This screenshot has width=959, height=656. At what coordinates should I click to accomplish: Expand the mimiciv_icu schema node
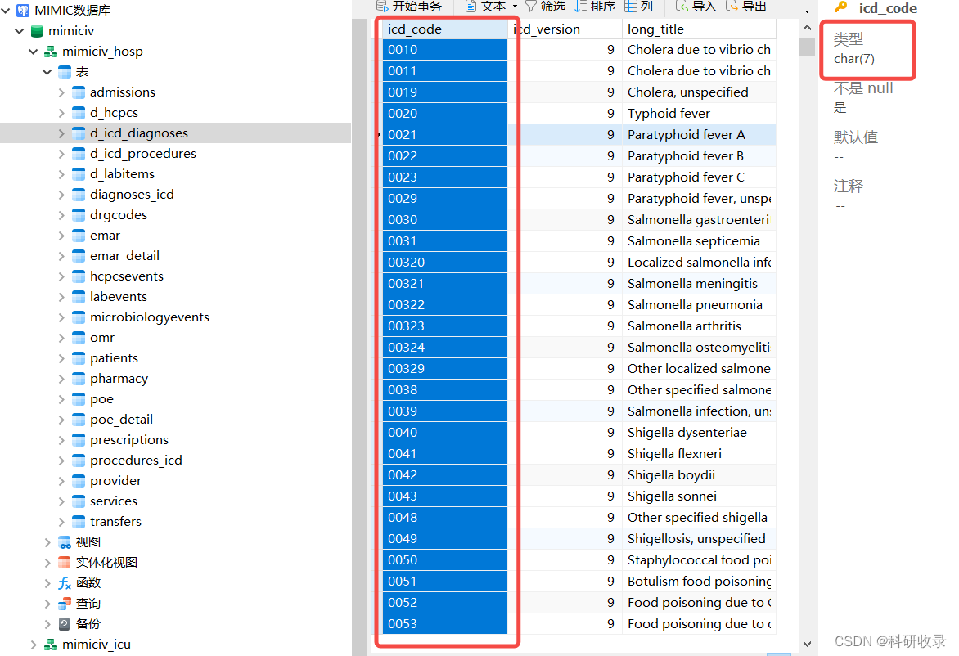tap(33, 645)
